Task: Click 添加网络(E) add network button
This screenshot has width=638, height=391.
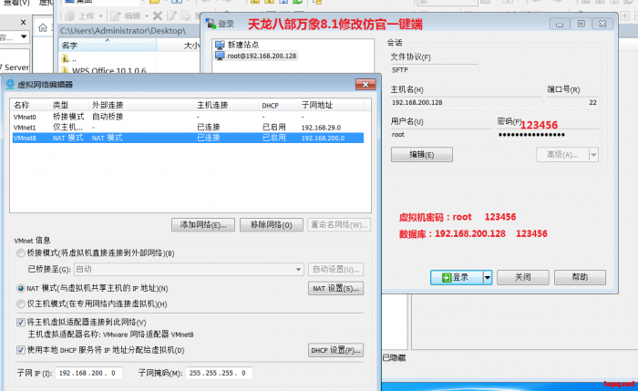Action: (203, 225)
